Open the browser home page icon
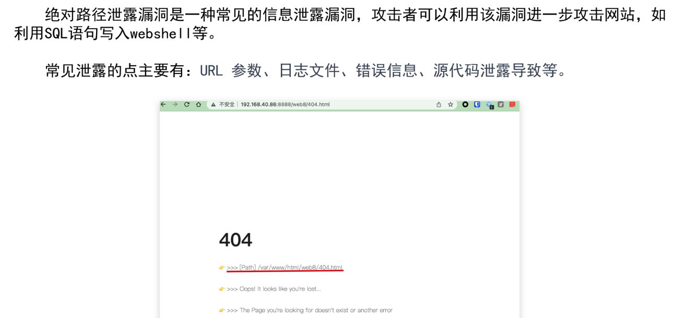Screen dimensions: 700x318 pos(198,104)
